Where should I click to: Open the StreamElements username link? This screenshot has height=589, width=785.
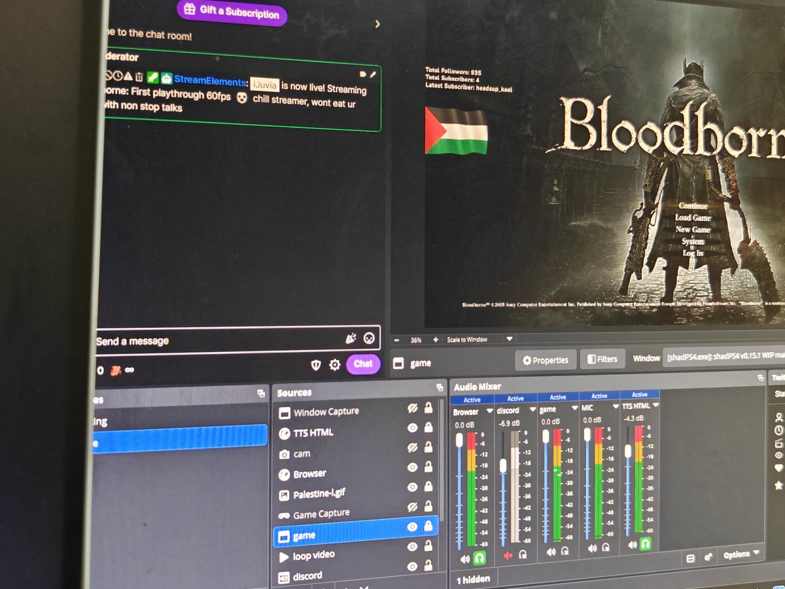[x=209, y=80]
